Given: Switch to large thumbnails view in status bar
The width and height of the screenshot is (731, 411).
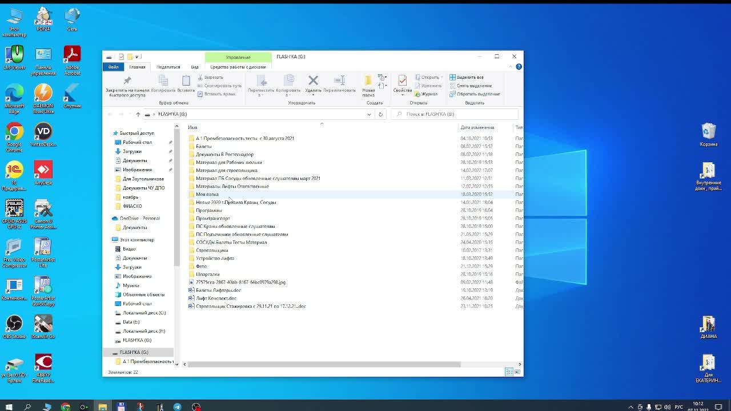Looking at the screenshot, I should 517,372.
